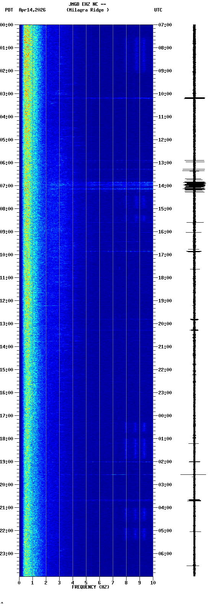This screenshot has height=607, width=211.
Task: Click the 'FREQUENCY (HZ)' axis label
Action: 91,587
